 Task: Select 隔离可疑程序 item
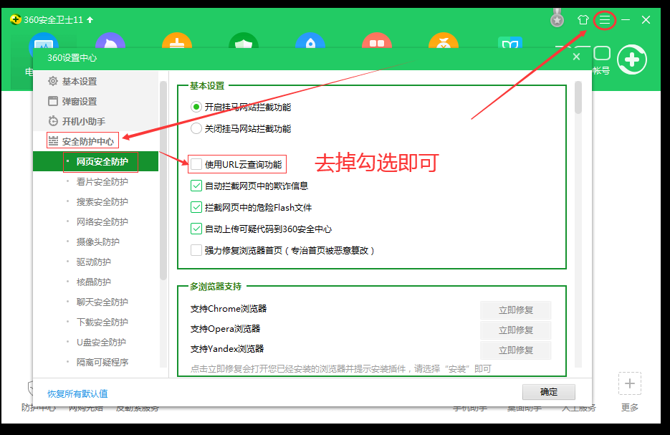coord(102,363)
